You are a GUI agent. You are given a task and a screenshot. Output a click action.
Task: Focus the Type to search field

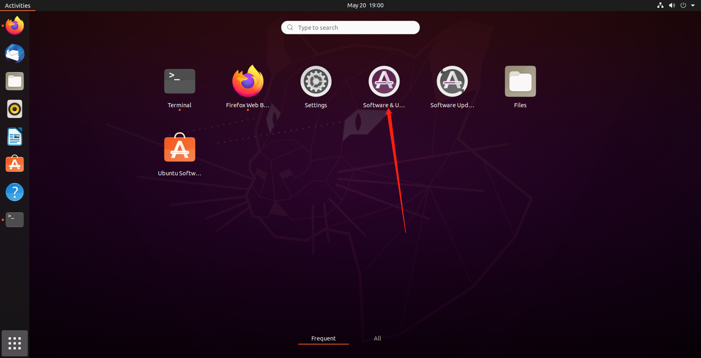point(351,28)
